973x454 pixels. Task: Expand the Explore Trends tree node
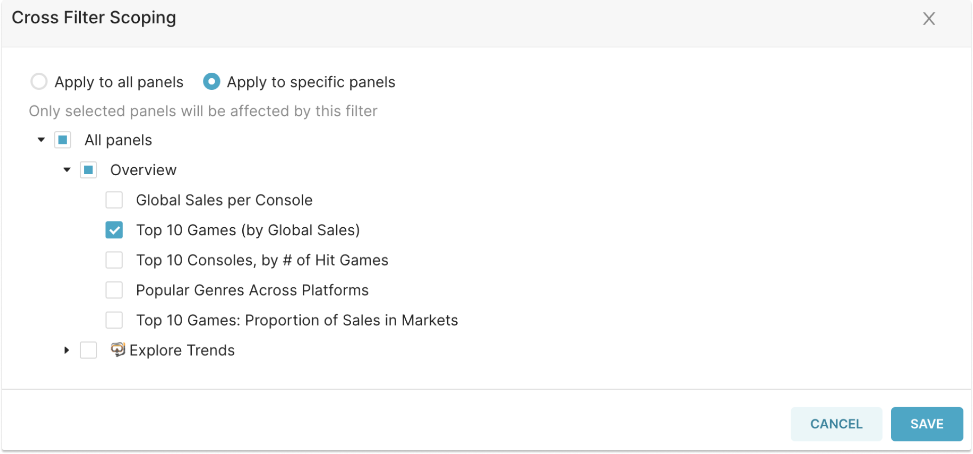click(67, 350)
